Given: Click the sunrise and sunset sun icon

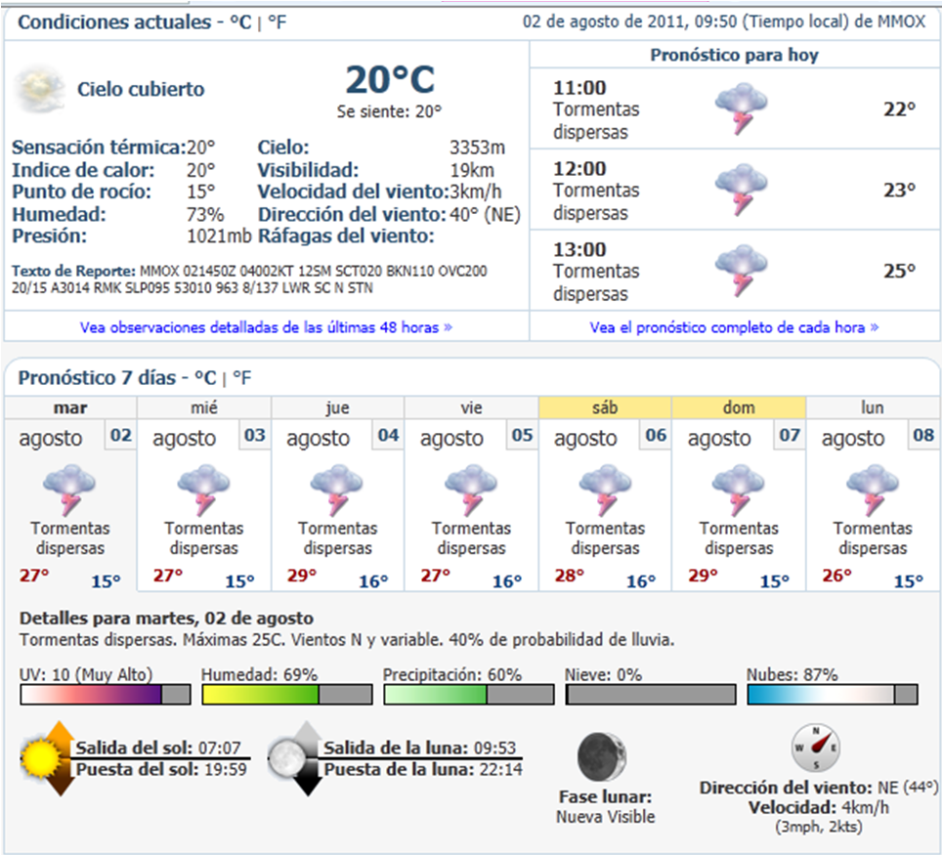Looking at the screenshot, I should point(46,758).
